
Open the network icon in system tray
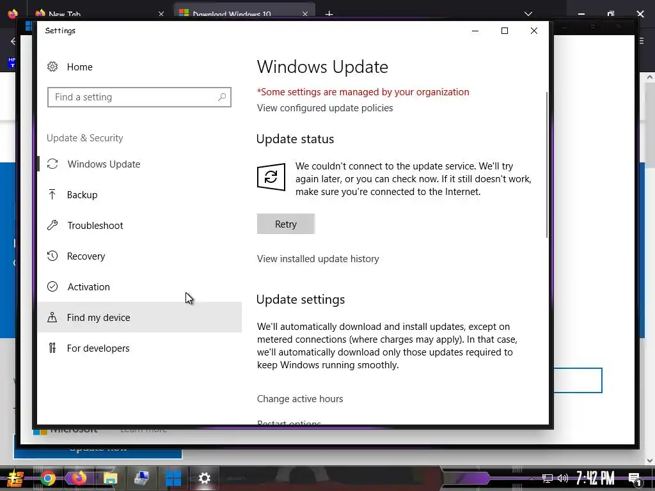pyautogui.click(x=548, y=478)
